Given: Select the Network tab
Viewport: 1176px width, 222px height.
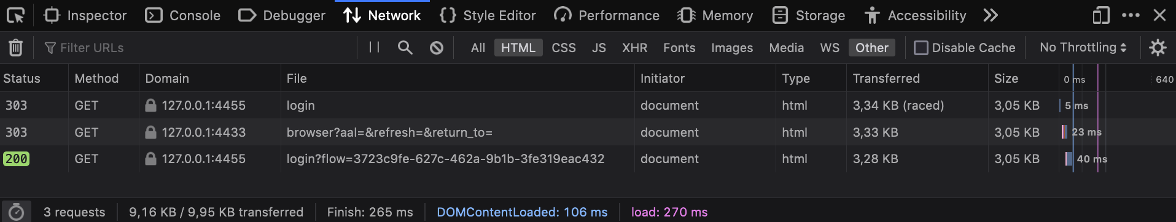Looking at the screenshot, I should point(381,15).
